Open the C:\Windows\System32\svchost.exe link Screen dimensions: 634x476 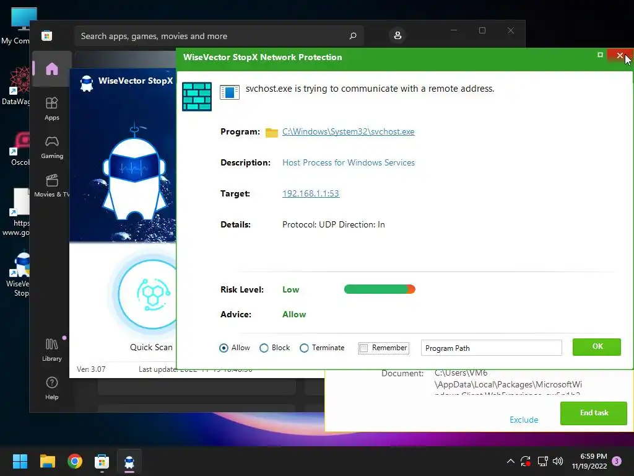[x=348, y=131]
